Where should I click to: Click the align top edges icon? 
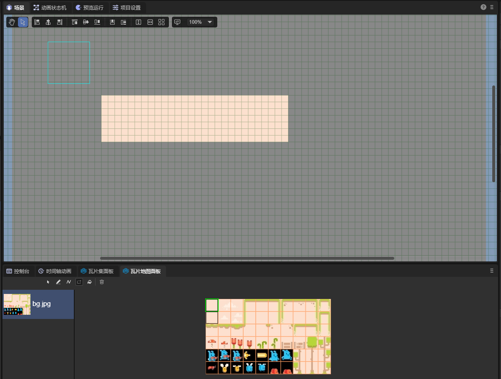(x=75, y=22)
